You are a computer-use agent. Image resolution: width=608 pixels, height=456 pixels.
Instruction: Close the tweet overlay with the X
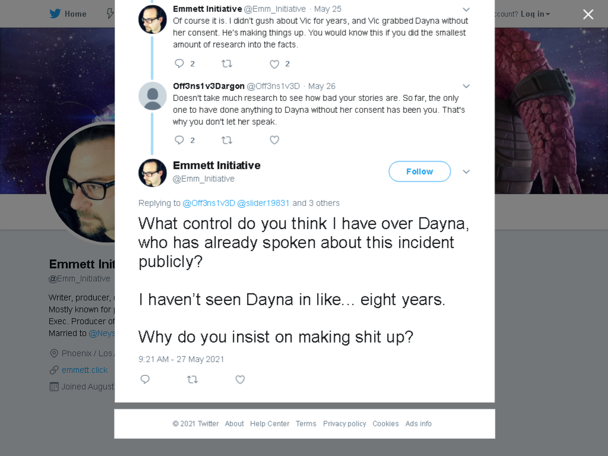point(588,14)
